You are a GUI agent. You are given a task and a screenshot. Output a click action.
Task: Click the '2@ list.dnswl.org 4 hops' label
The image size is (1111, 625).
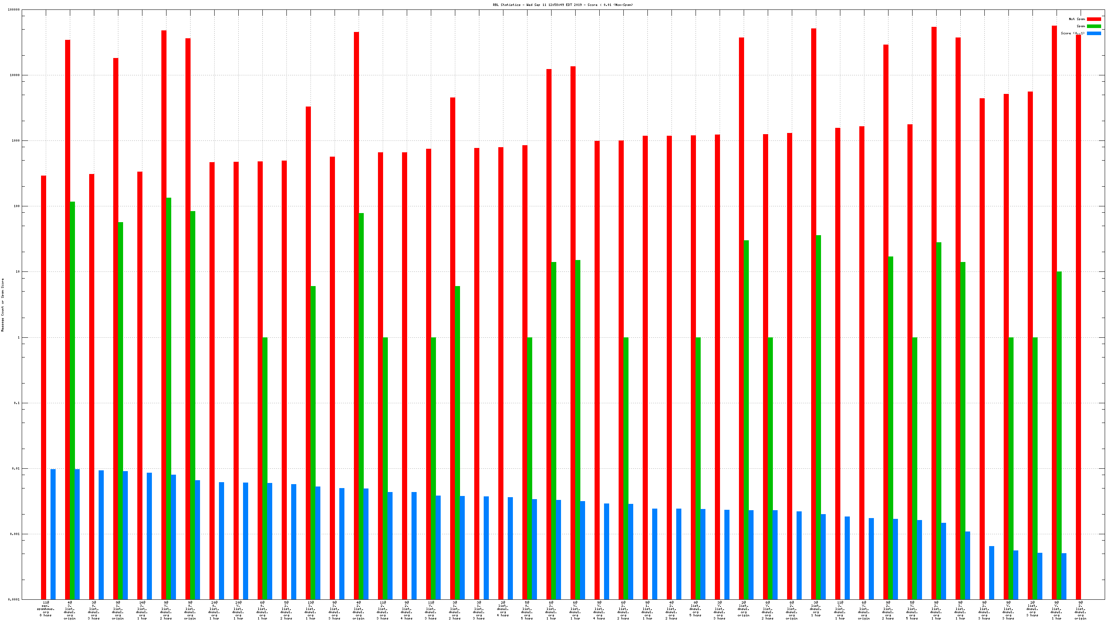point(503,608)
